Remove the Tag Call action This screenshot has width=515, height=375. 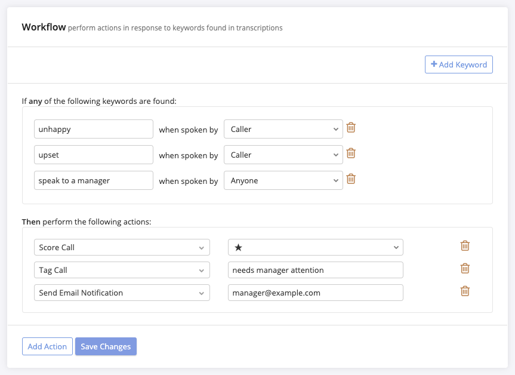pyautogui.click(x=465, y=269)
